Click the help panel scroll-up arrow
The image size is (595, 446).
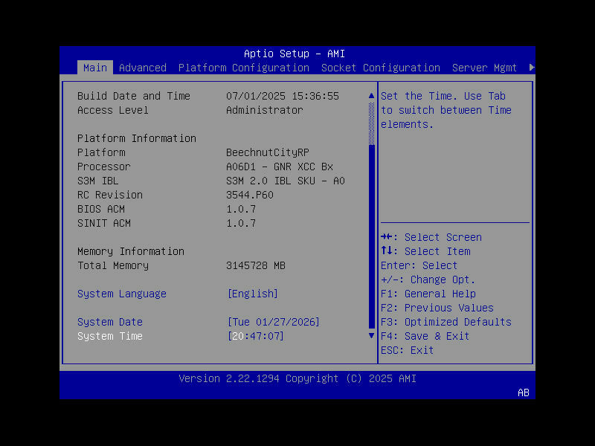370,95
